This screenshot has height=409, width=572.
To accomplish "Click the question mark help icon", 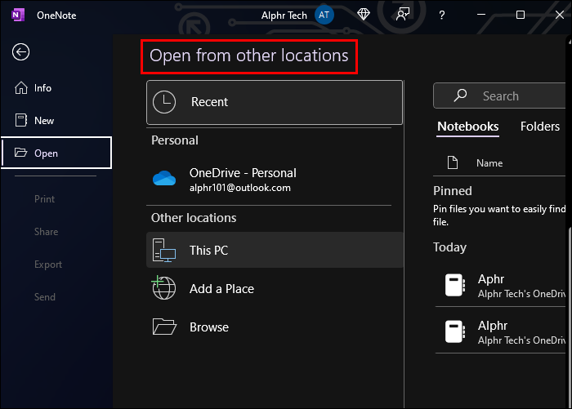I will point(442,15).
